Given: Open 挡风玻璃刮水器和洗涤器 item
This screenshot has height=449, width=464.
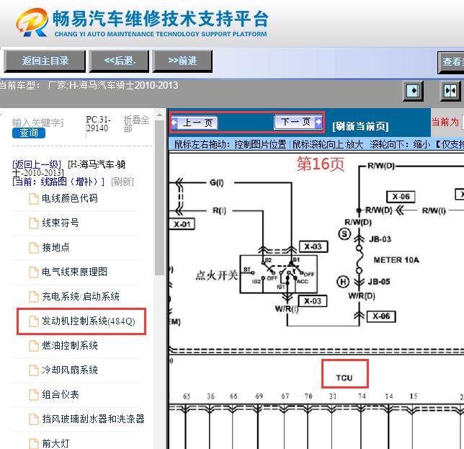Looking at the screenshot, I should point(93,419).
